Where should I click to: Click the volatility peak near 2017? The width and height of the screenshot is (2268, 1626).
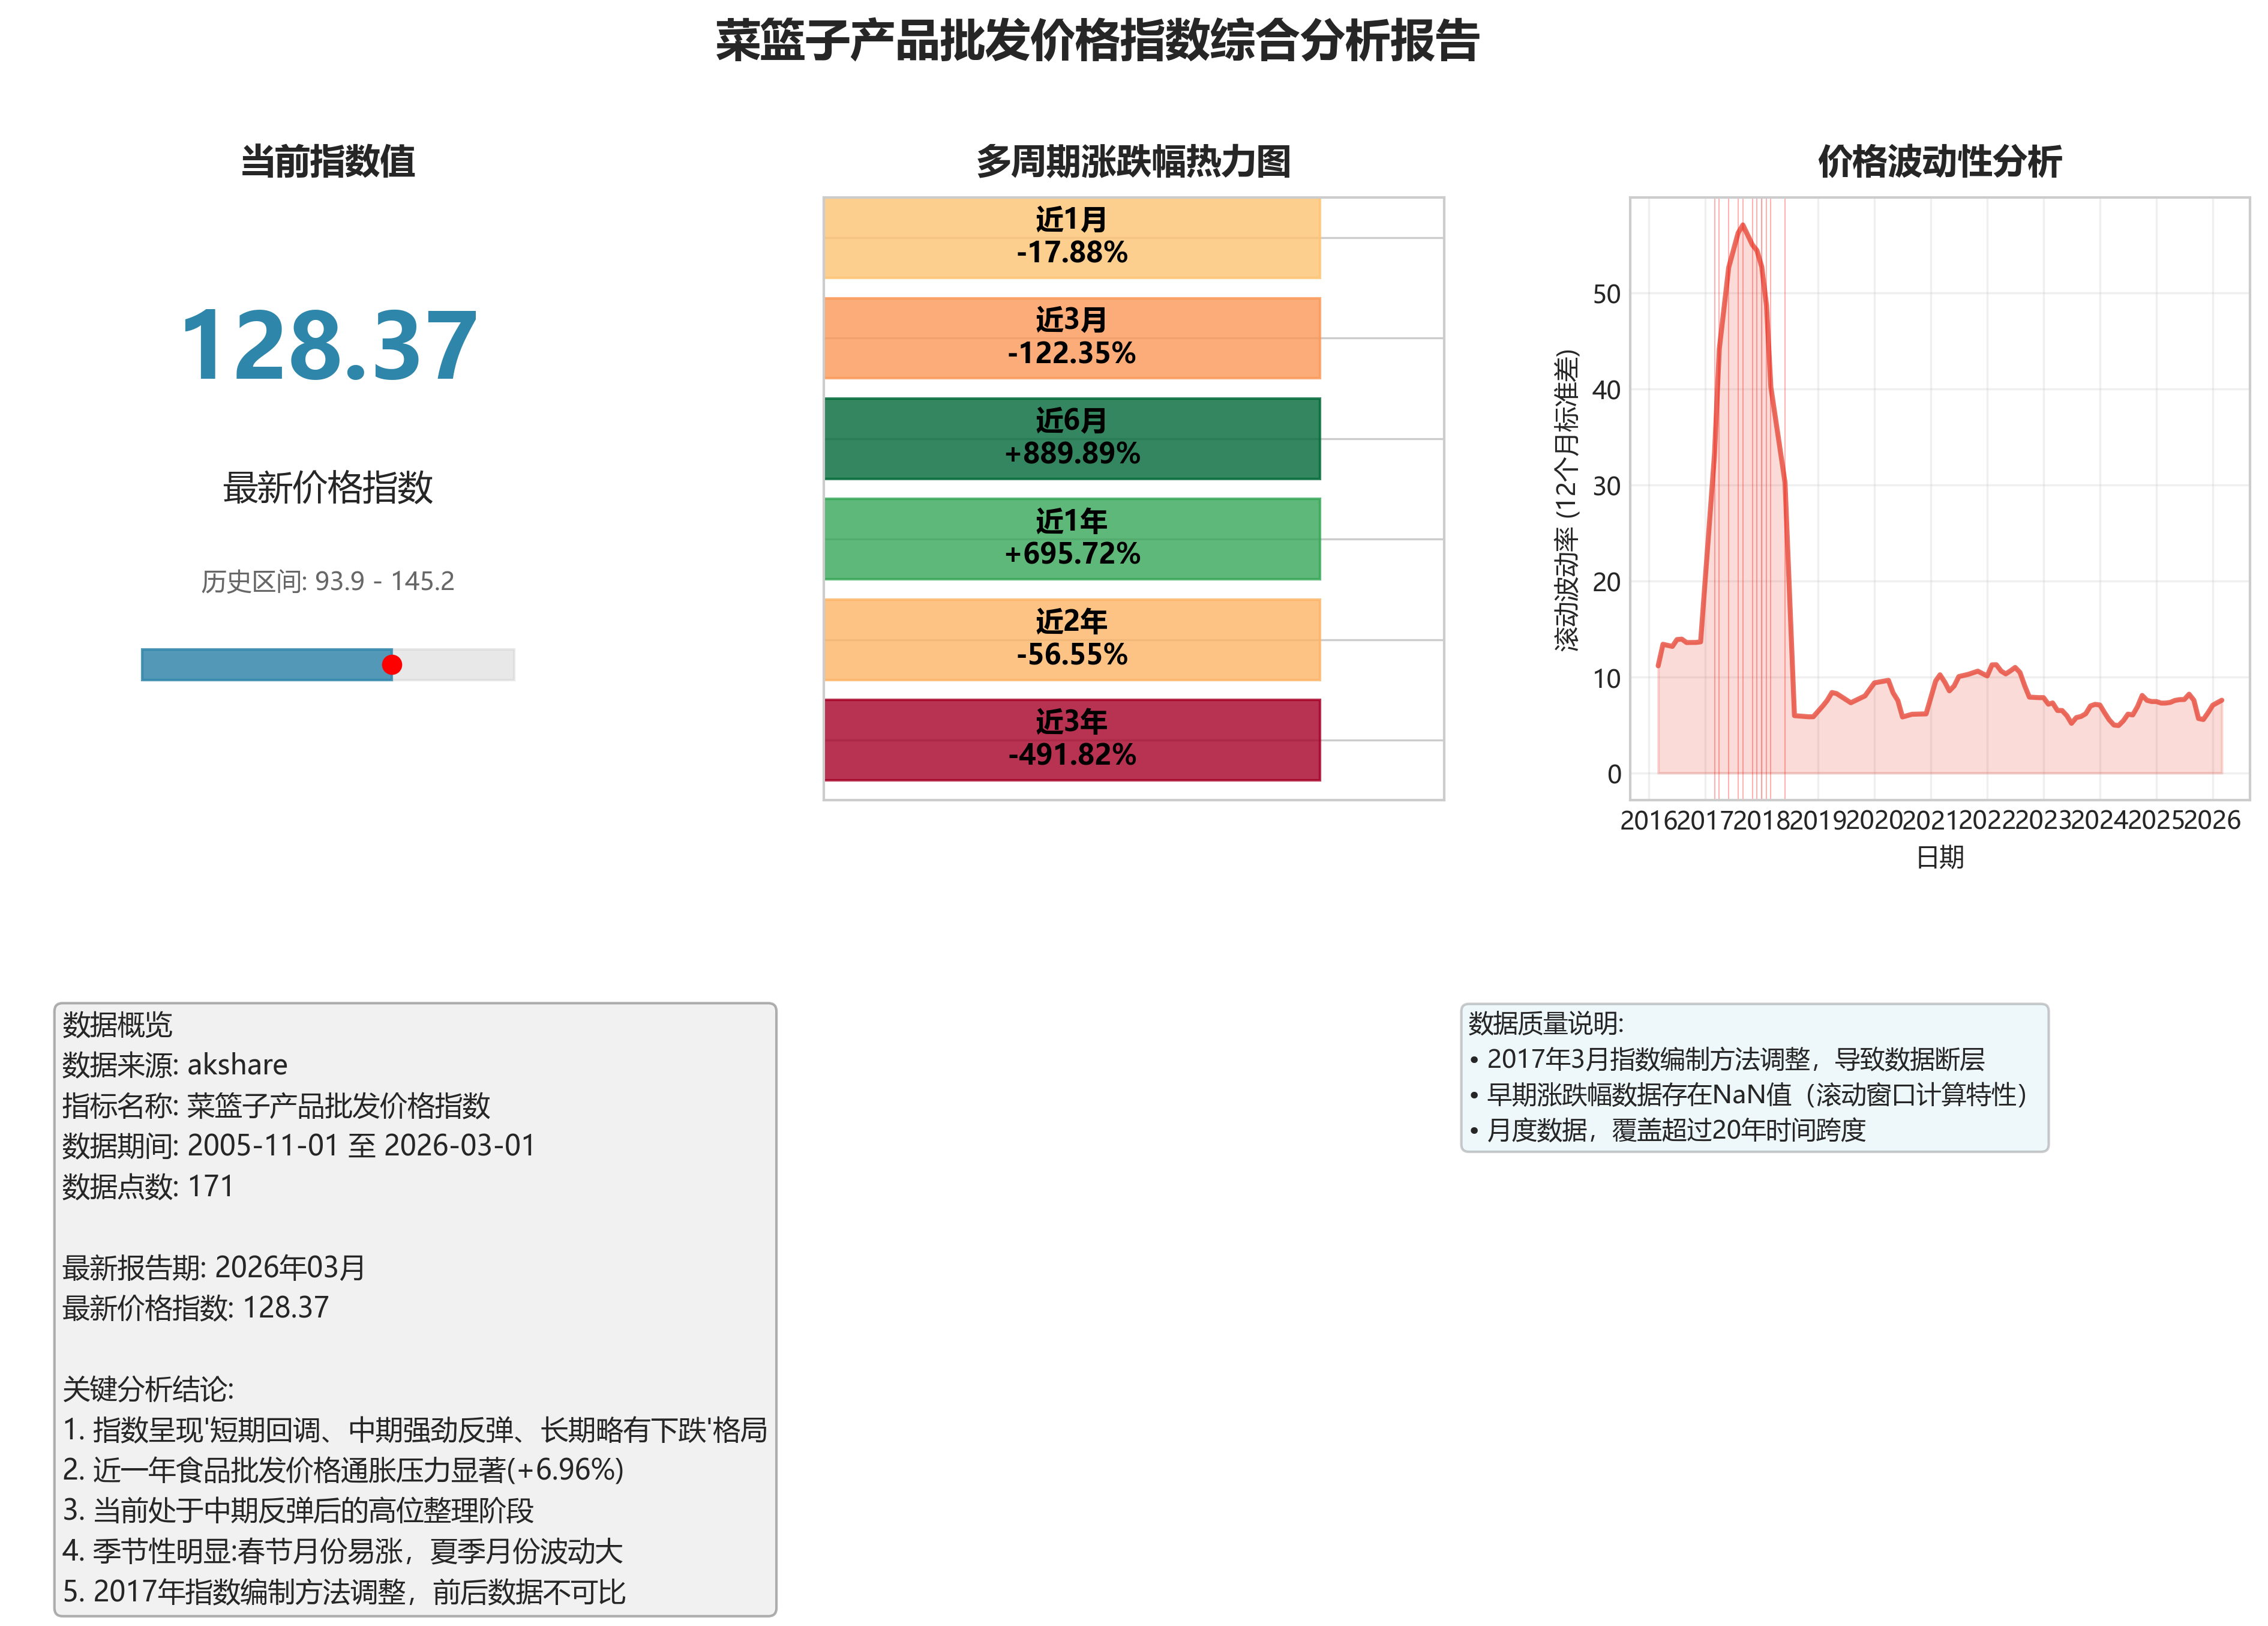[x=1742, y=226]
